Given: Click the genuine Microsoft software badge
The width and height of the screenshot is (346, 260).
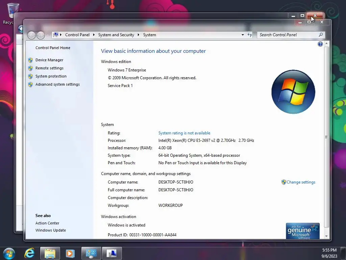Looking at the screenshot, I should pos(302,231).
